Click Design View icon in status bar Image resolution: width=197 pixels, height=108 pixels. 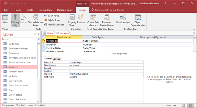[191, 105]
